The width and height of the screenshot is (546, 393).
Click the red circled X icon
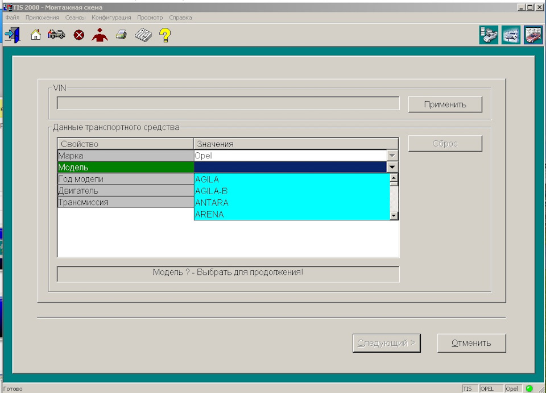pos(79,35)
